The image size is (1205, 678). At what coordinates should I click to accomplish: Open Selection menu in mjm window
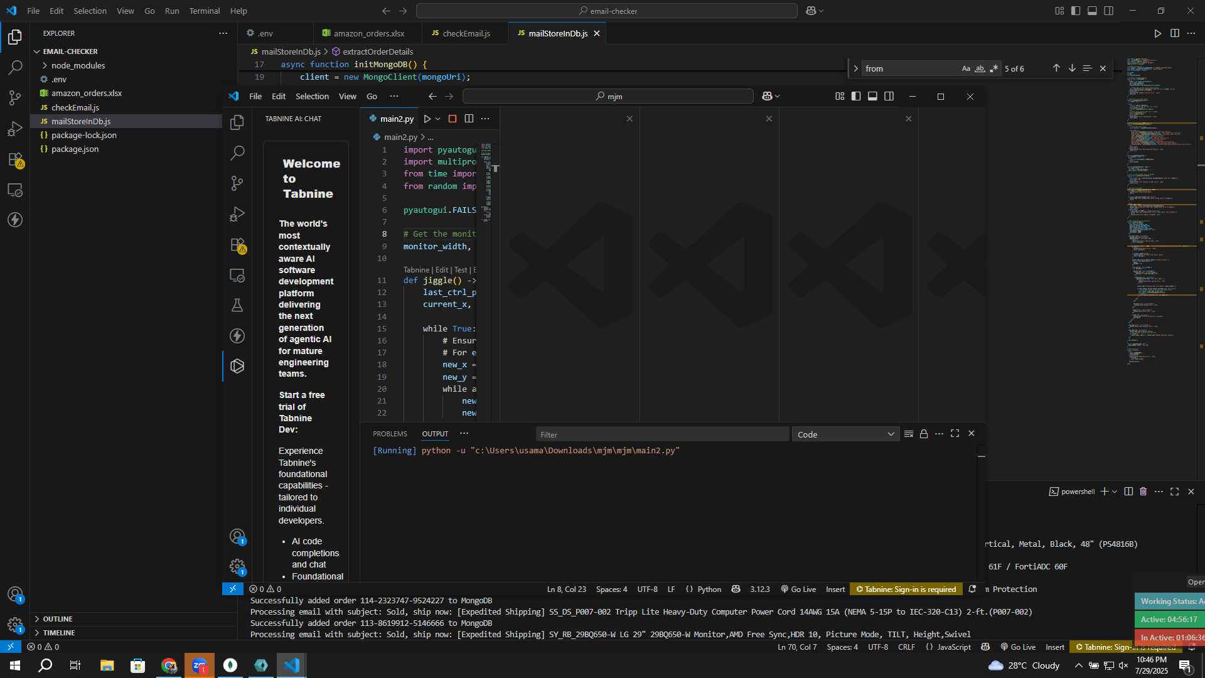[312, 96]
